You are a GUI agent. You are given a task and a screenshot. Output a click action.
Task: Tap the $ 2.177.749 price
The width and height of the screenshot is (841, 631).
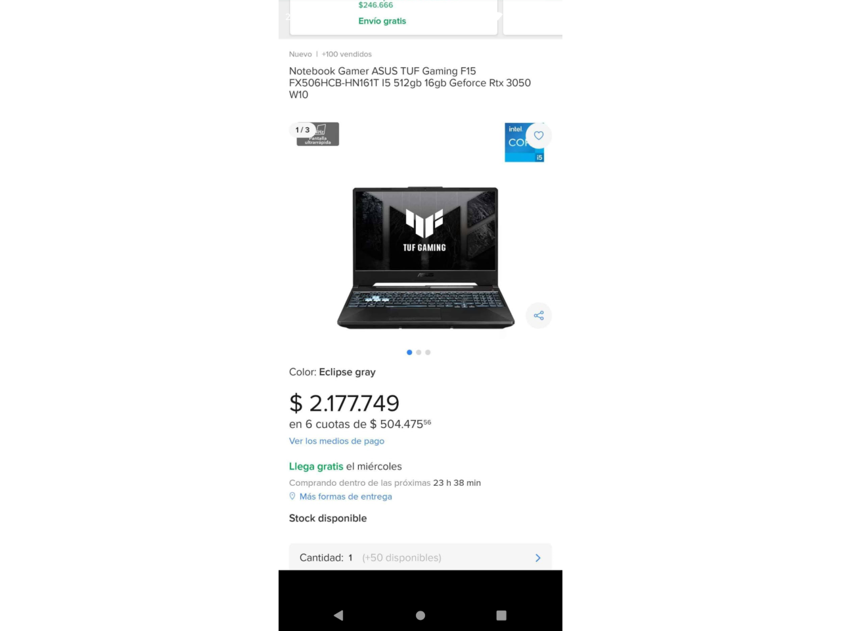[344, 403]
